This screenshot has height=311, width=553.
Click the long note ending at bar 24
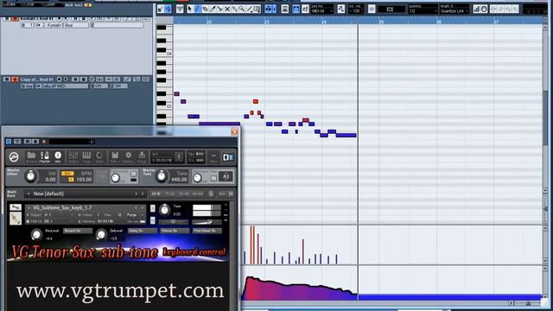click(346, 135)
